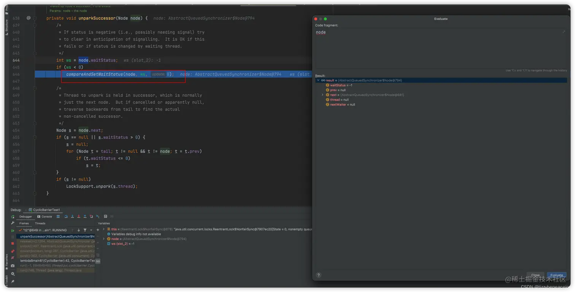This screenshot has height=292, width=575.
Task: Select lambda$main$1 frame row
Action: pos(56,261)
